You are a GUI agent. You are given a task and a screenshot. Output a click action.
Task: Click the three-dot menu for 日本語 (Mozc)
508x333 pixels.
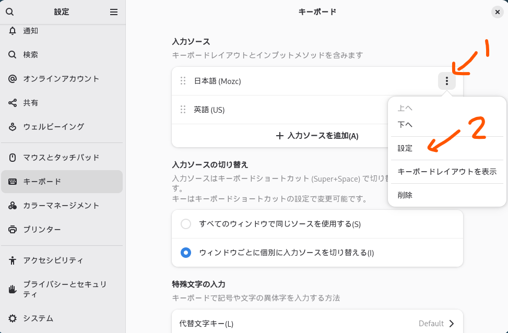[446, 81]
